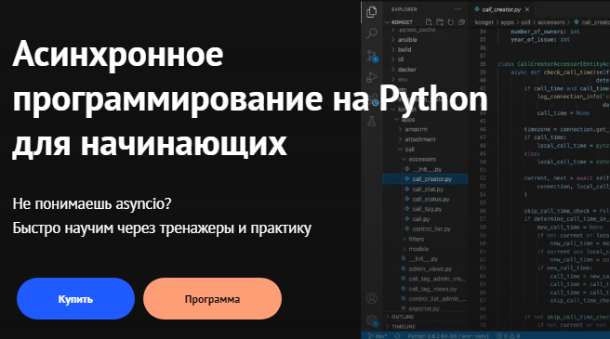Open call.py in the file tree
Image resolution: width=610 pixels, height=339 pixels.
point(421,219)
